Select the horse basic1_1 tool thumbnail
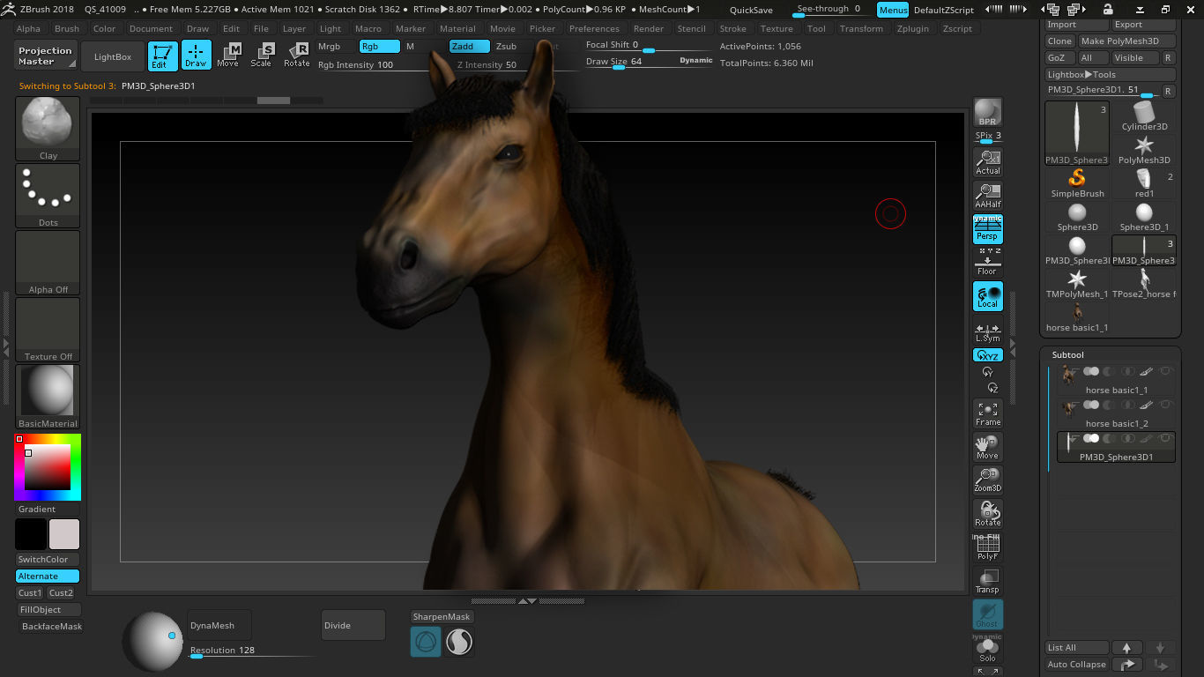The width and height of the screenshot is (1204, 677). (1077, 317)
